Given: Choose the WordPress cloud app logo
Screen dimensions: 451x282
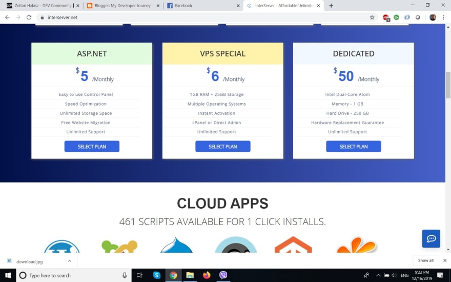Looking at the screenshot, I should 61,246.
